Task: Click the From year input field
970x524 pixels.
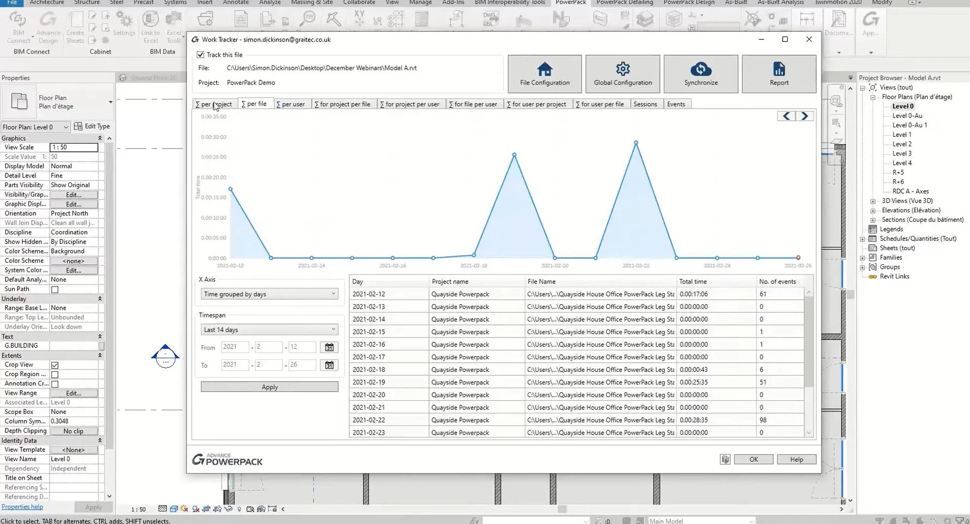Action: pyautogui.click(x=234, y=347)
